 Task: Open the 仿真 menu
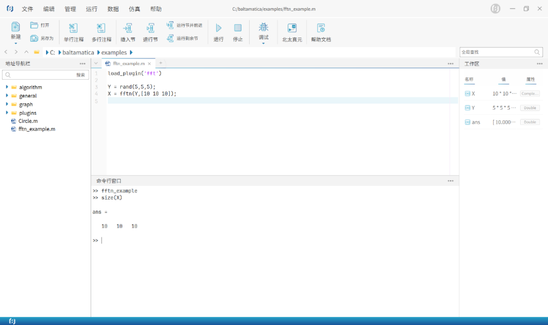click(x=134, y=9)
